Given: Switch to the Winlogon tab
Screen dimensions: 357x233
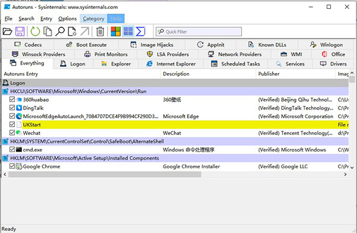Looking at the screenshot, I should pyautogui.click(x=327, y=45).
